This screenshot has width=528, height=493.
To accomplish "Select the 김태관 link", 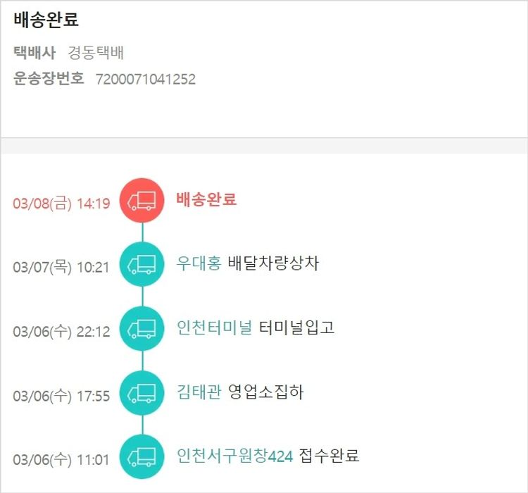I will [x=199, y=392].
